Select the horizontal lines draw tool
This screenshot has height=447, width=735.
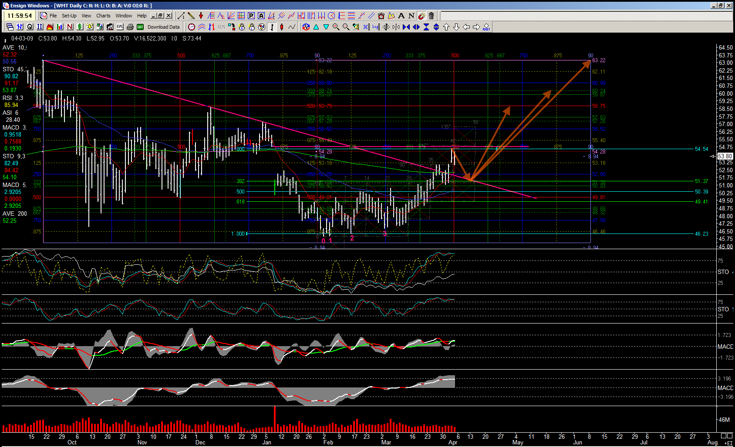tap(351, 16)
